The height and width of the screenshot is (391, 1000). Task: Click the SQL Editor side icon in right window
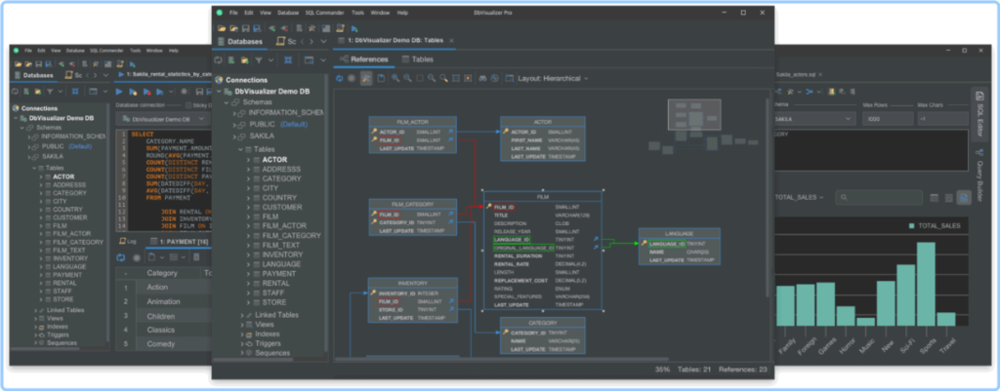980,97
